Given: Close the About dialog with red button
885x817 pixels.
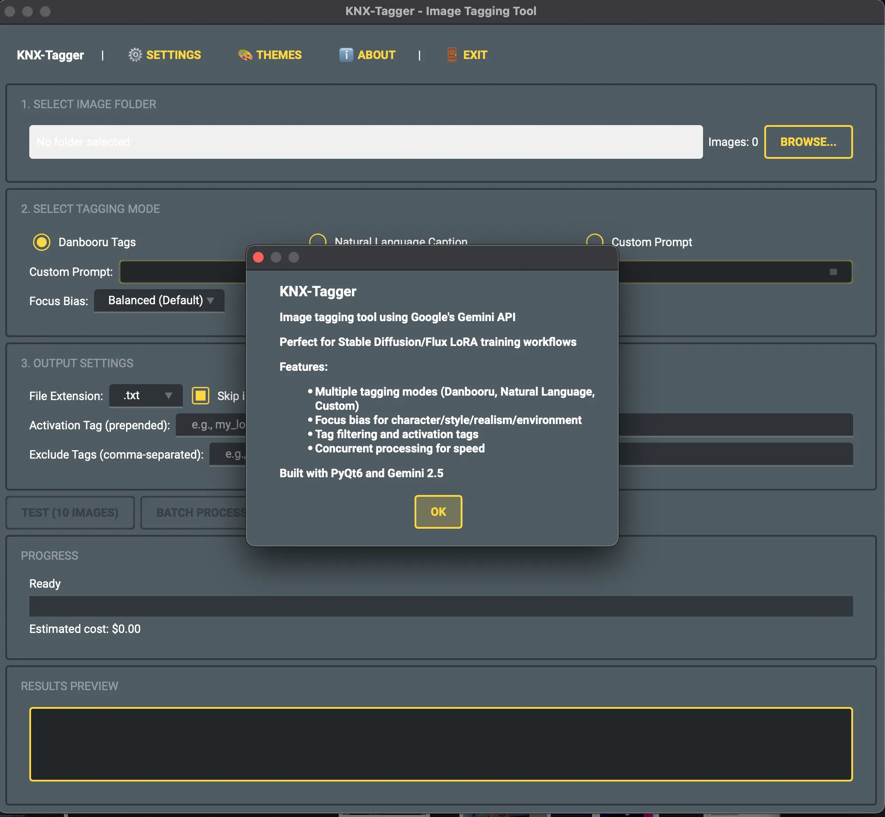Looking at the screenshot, I should [258, 257].
